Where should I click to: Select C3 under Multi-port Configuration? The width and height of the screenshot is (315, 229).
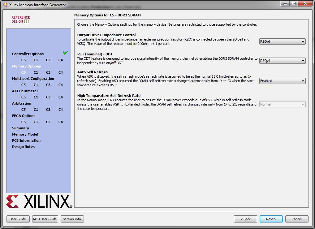[48, 85]
